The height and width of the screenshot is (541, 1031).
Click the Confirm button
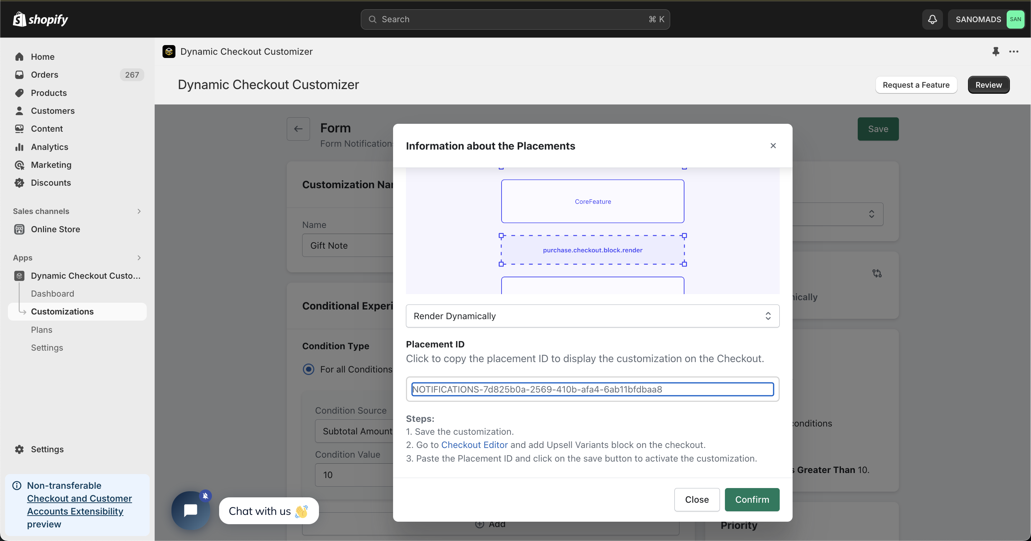point(752,499)
